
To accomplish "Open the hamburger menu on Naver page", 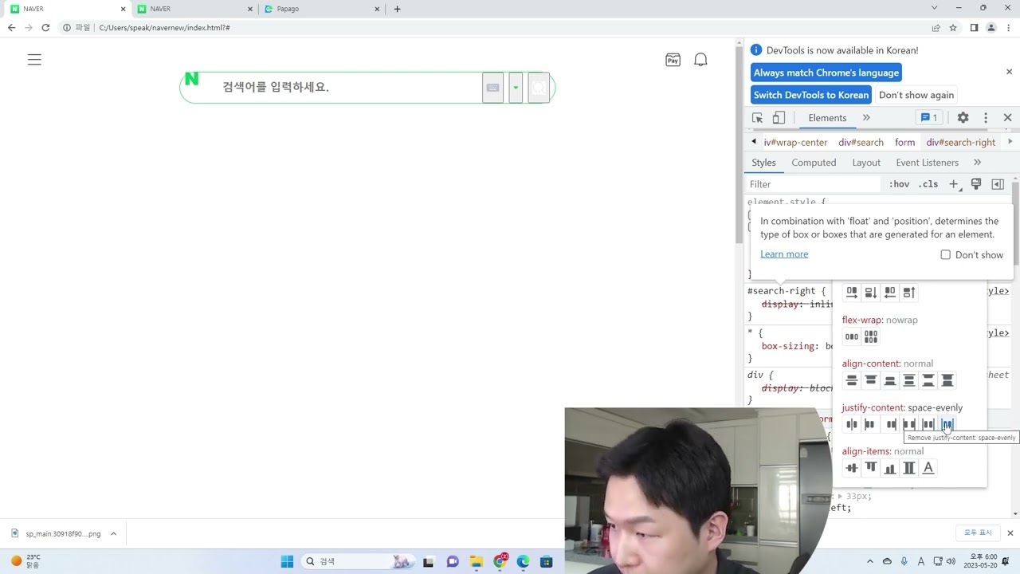I will (34, 60).
